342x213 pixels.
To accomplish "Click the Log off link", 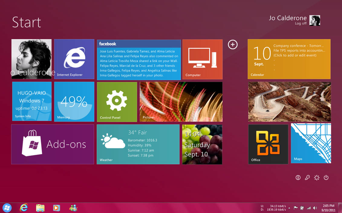I will pos(300,23).
